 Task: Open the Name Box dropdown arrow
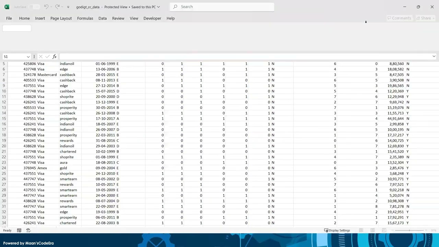pyautogui.click(x=28, y=57)
